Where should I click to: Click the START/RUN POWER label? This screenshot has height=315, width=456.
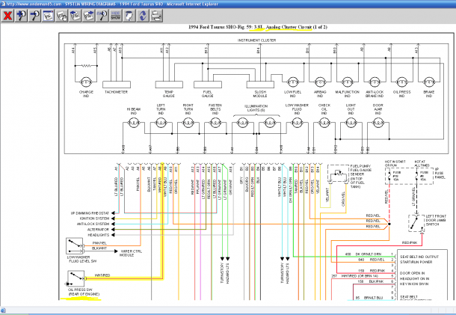(x=416, y=262)
